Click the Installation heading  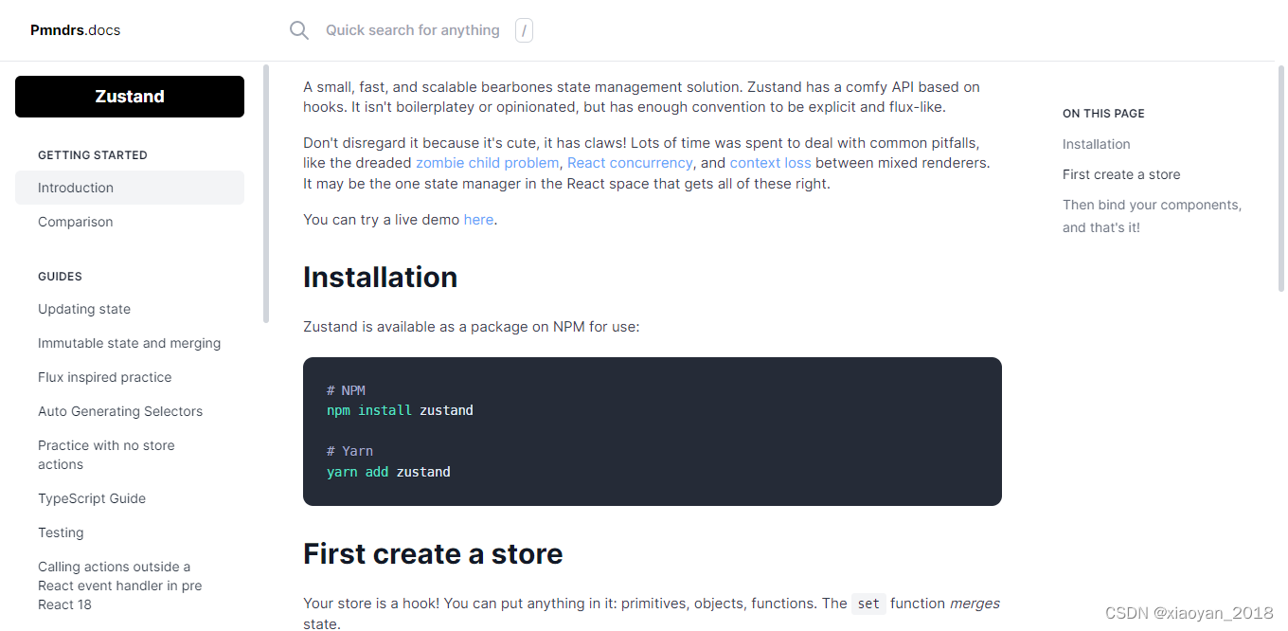coord(381,277)
